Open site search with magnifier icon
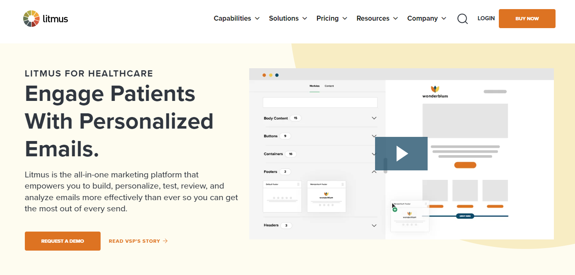The image size is (575, 275). pos(462,19)
